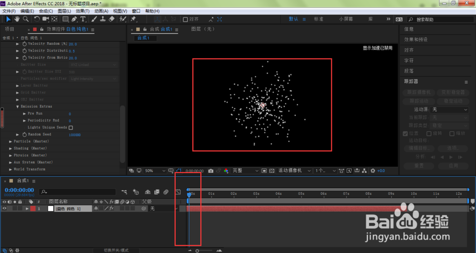The height and width of the screenshot is (253, 476).
Task: Toggle transparency grid in viewer
Action: (272, 171)
